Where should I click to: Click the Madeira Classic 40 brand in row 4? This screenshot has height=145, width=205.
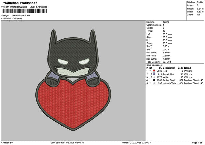(195, 80)
